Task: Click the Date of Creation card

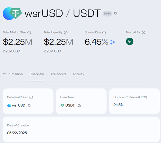Action: pyautogui.click(x=81, y=129)
